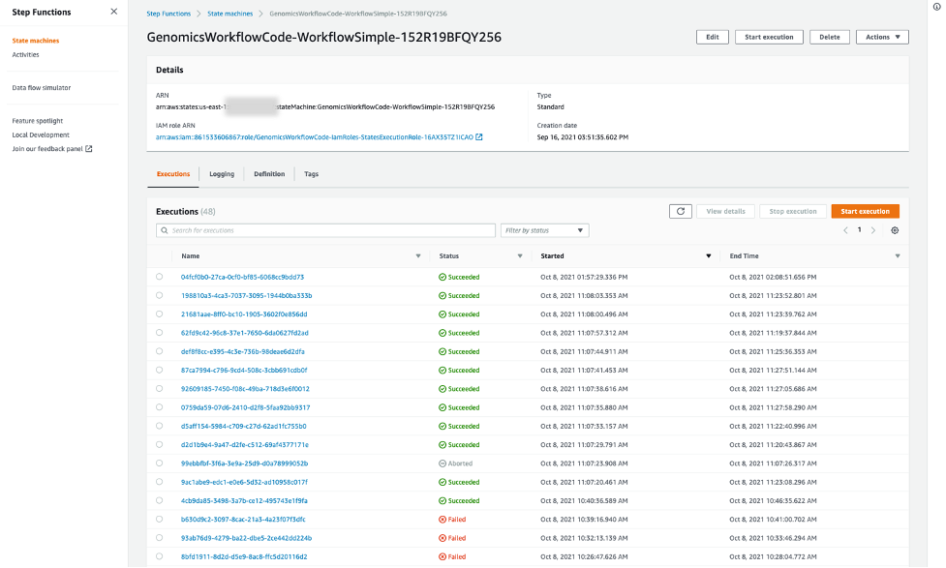Click Aborted status icon for 99ebbfbf execution
This screenshot has width=946, height=568.
pyautogui.click(x=442, y=463)
